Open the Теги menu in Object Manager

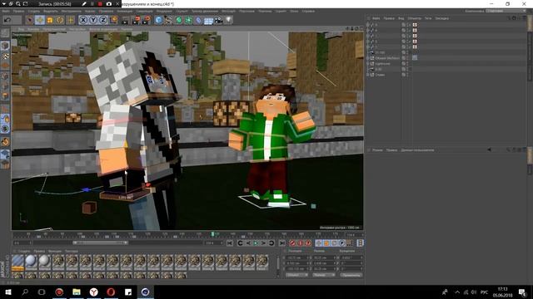428,18
